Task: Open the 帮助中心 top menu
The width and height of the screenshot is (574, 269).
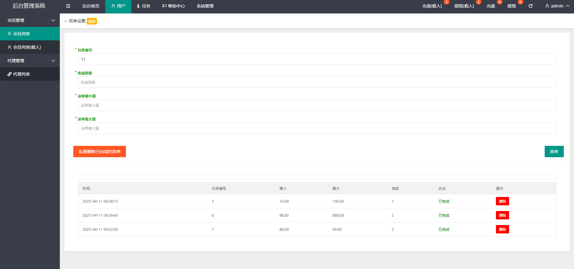Action: point(173,6)
